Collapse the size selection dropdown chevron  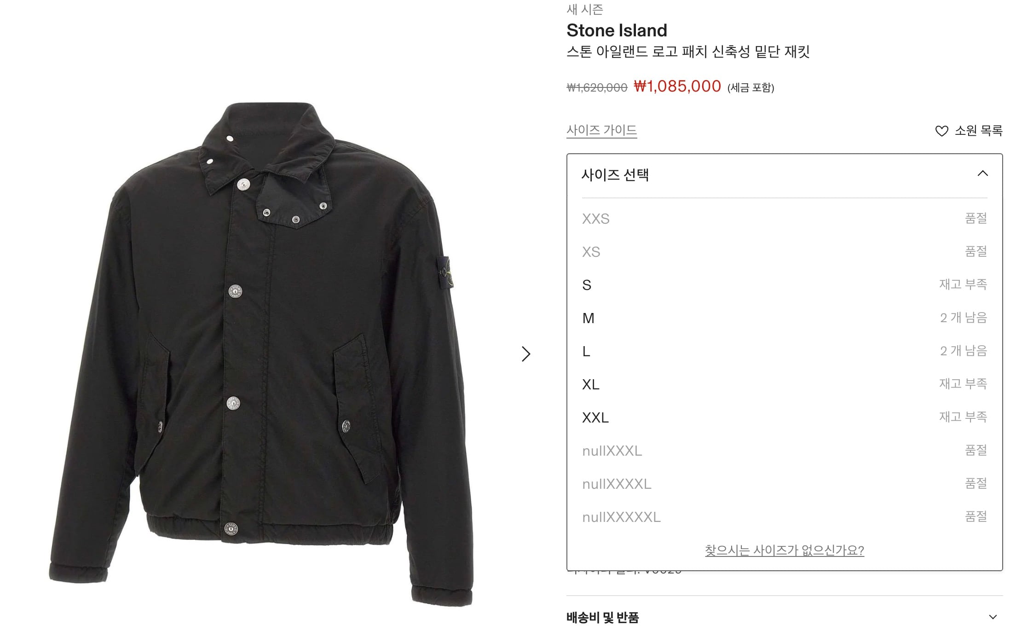click(x=982, y=174)
